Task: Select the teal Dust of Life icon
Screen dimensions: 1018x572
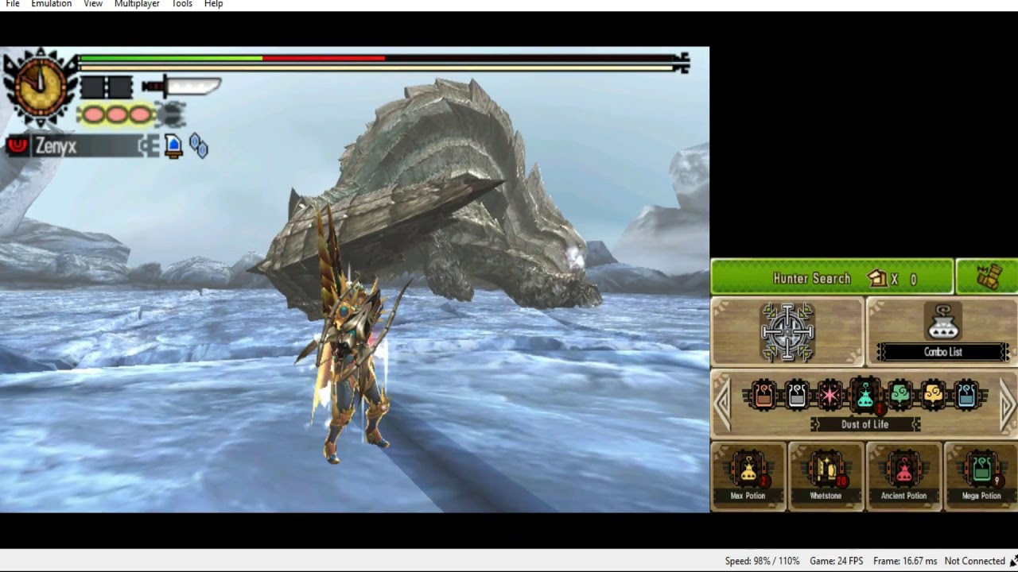Action: click(x=865, y=395)
